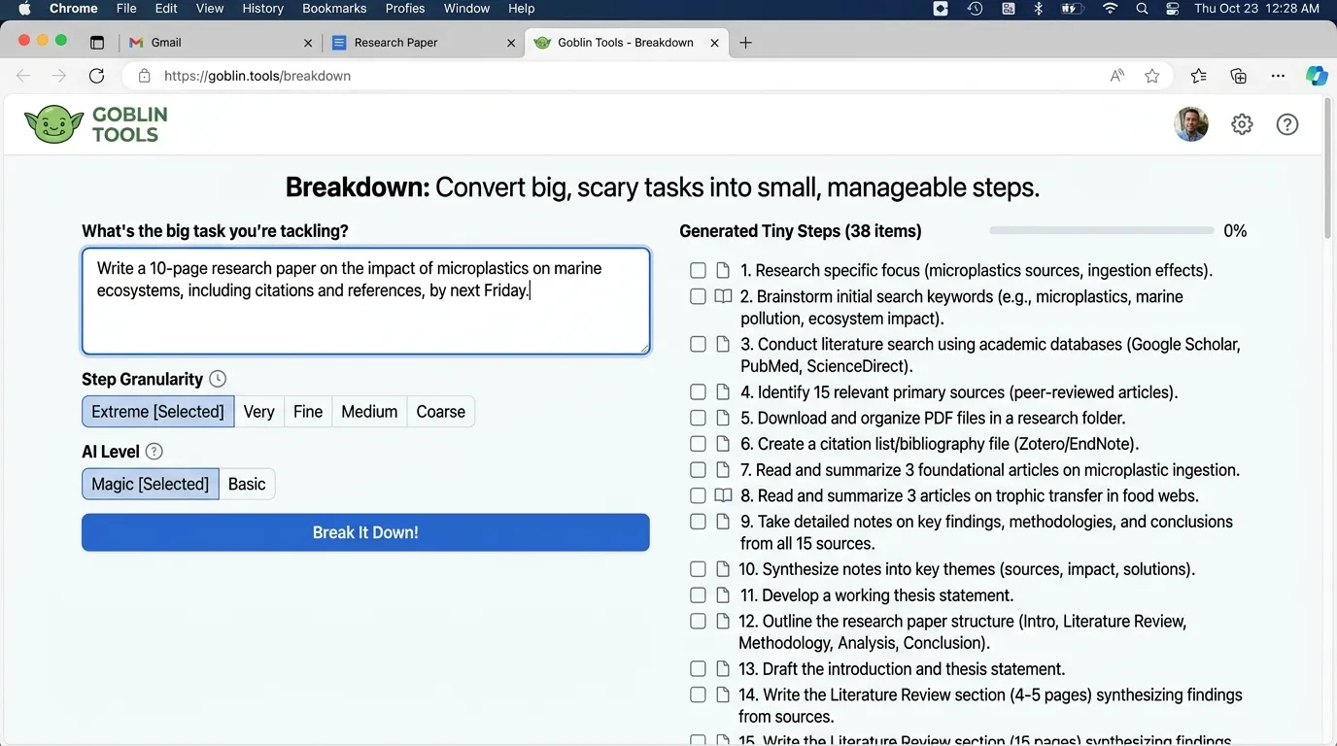Screen dimensions: 1337x746
Task: Open browser three-dot menu
Action: (x=1278, y=76)
